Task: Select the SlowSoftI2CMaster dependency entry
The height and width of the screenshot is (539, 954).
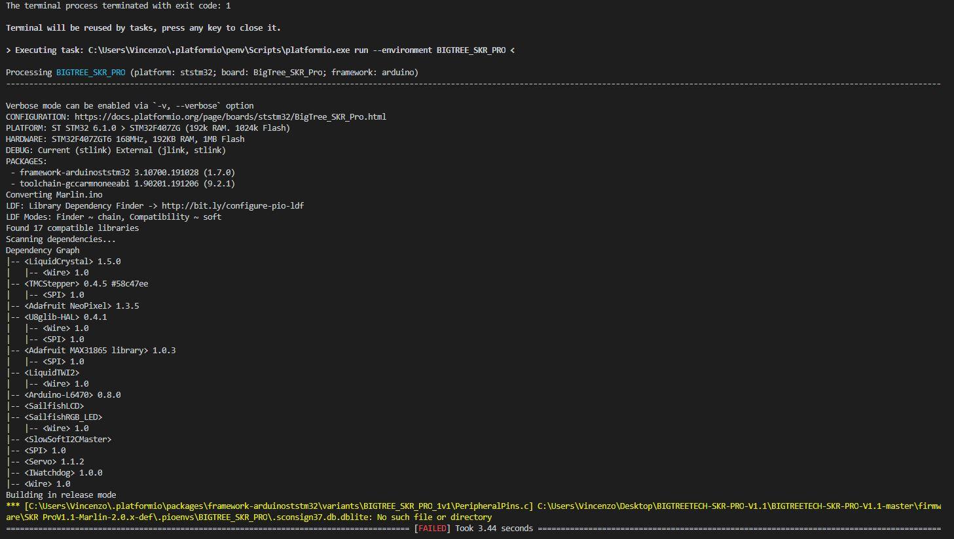Action: pos(67,439)
